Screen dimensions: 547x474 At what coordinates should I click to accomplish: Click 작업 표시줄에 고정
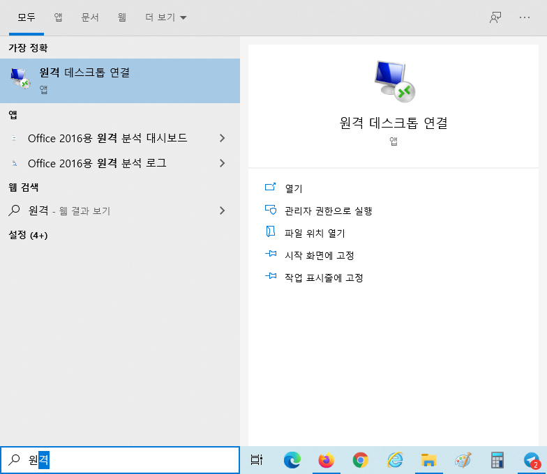324,277
